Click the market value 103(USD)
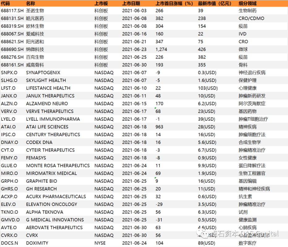 pos(208,88)
